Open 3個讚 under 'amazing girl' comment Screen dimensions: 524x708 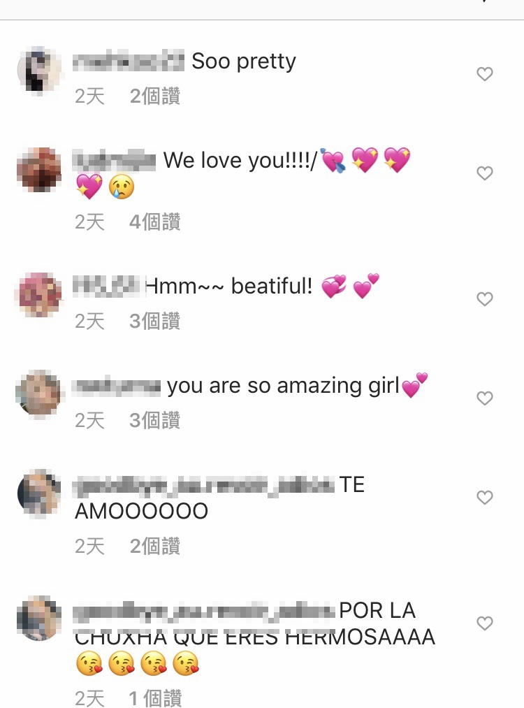pos(155,421)
